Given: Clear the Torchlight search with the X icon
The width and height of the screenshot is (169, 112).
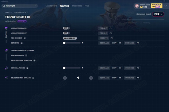Looking at the screenshot, I should (35, 6).
